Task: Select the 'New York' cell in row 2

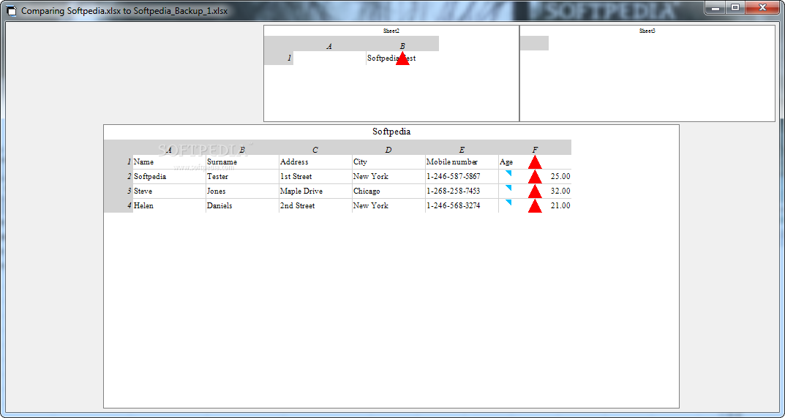Action: pos(388,177)
